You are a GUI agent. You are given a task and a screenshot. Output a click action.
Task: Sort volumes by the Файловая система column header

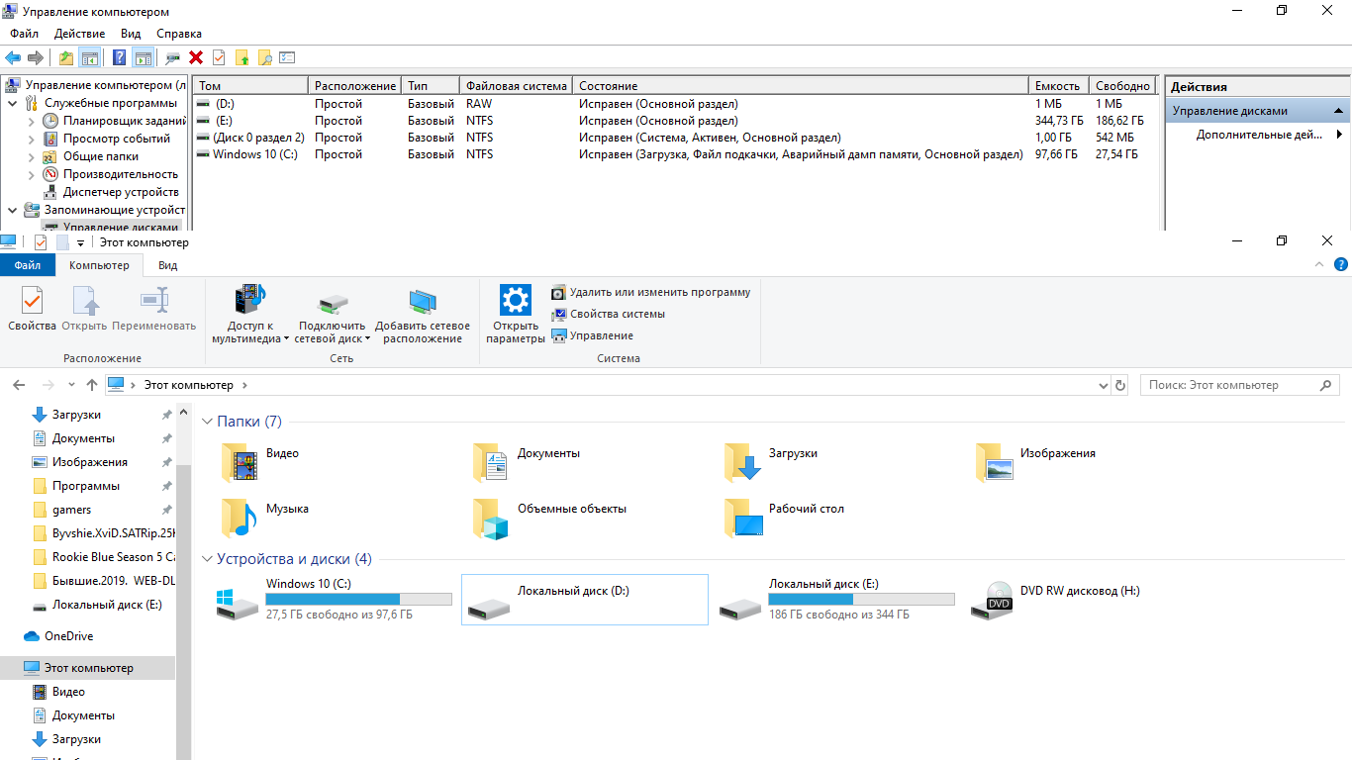coord(516,86)
